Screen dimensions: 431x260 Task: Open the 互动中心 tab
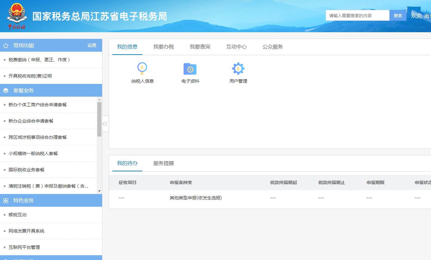tap(236, 47)
